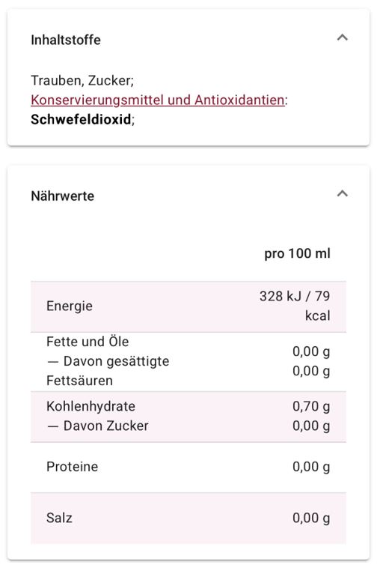Click the Fette und Öle 0,00 g value
Image resolution: width=377 pixels, height=568 pixels.
311,351
